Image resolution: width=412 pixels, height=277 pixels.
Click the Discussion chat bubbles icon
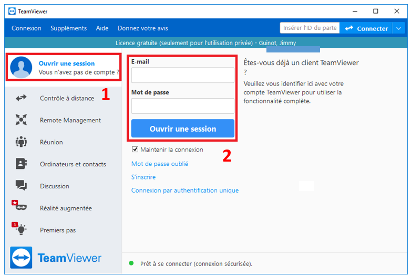tap(21, 186)
